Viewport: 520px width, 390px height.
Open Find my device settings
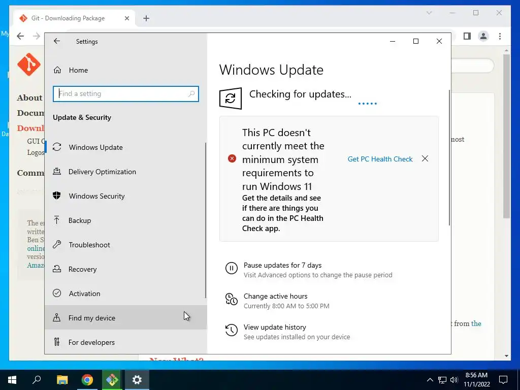pyautogui.click(x=126, y=318)
